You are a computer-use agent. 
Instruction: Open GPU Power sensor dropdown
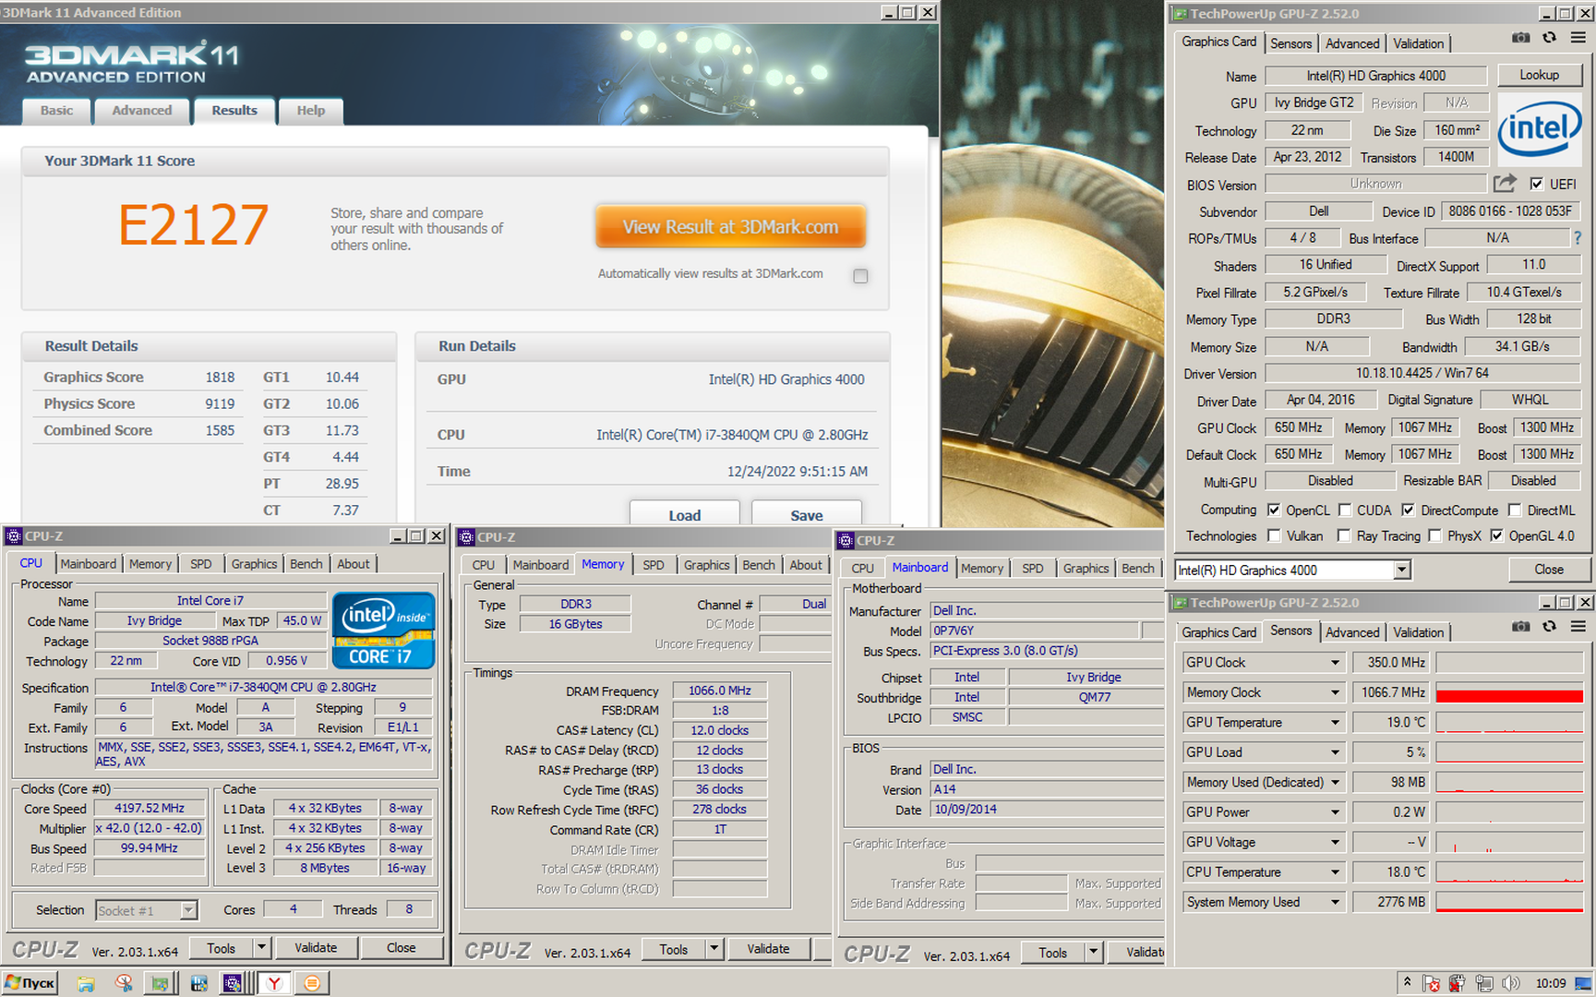1335,812
